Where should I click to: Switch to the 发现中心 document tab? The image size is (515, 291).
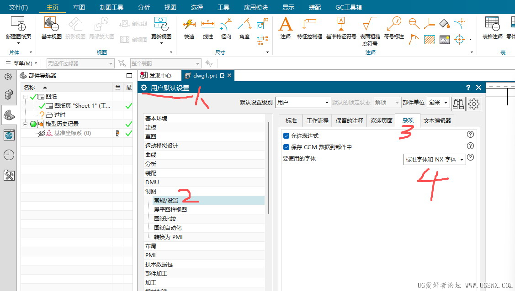tap(160, 76)
